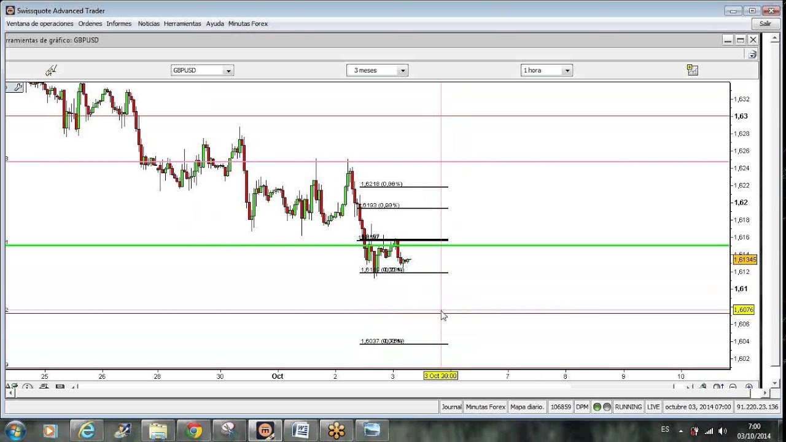Click the Mapa diario button

click(527, 406)
